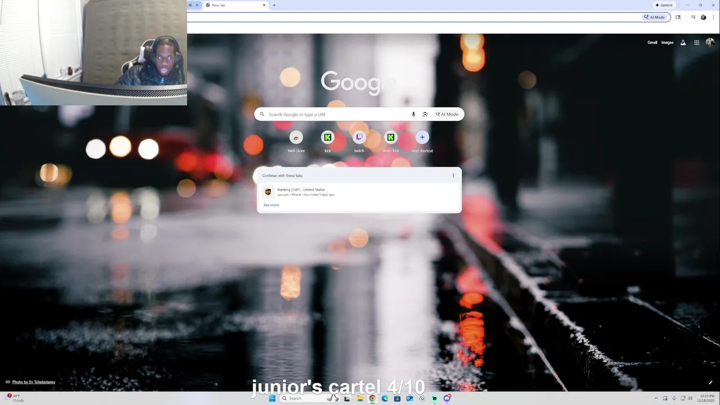The width and height of the screenshot is (720, 405).
Task: Click the Chrome taskbar icon
Action: (x=372, y=398)
